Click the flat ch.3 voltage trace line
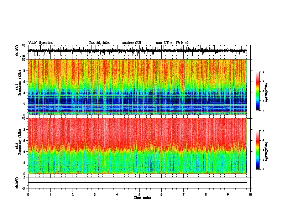 pyautogui.click(x=137, y=182)
